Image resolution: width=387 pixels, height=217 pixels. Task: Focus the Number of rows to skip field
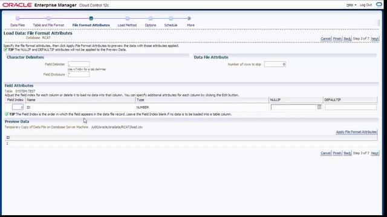(275, 64)
